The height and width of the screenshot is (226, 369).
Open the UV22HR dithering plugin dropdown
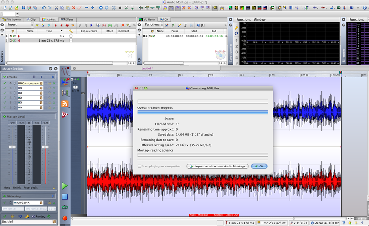[x=42, y=202]
